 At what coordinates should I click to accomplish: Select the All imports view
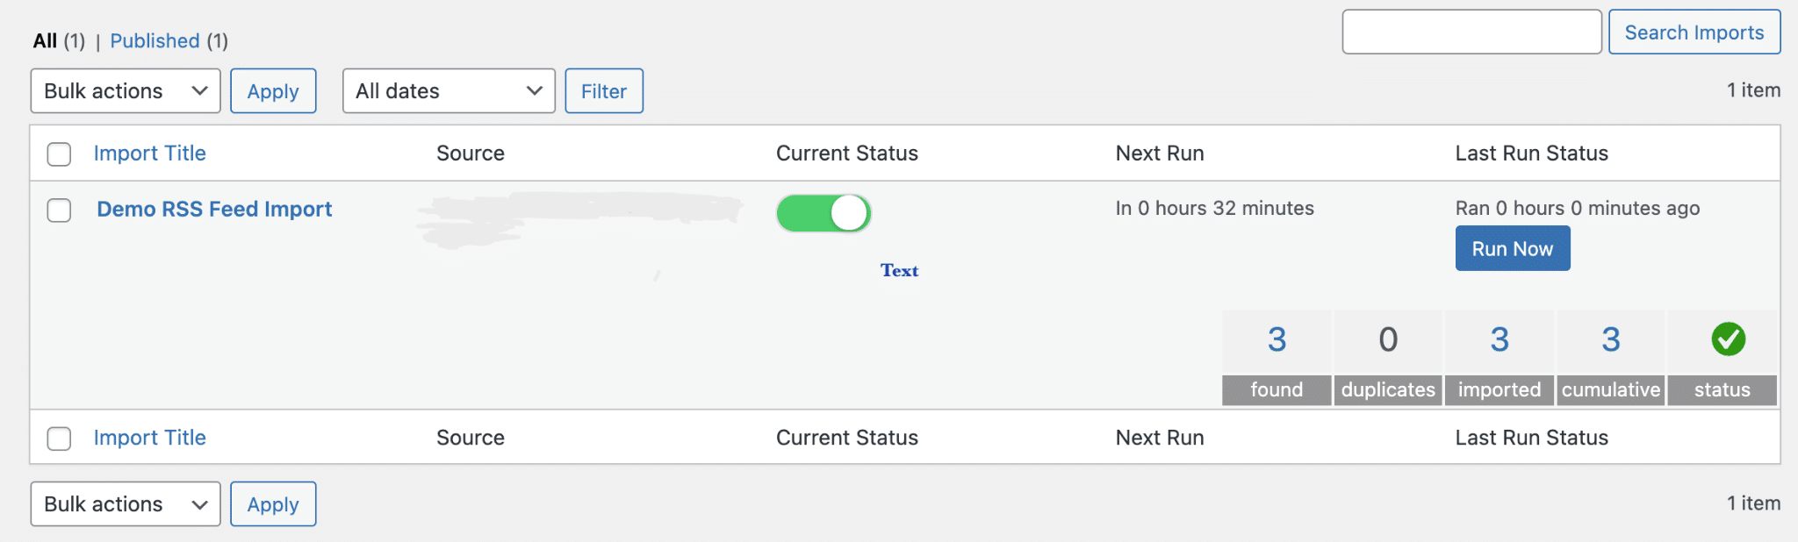click(45, 41)
